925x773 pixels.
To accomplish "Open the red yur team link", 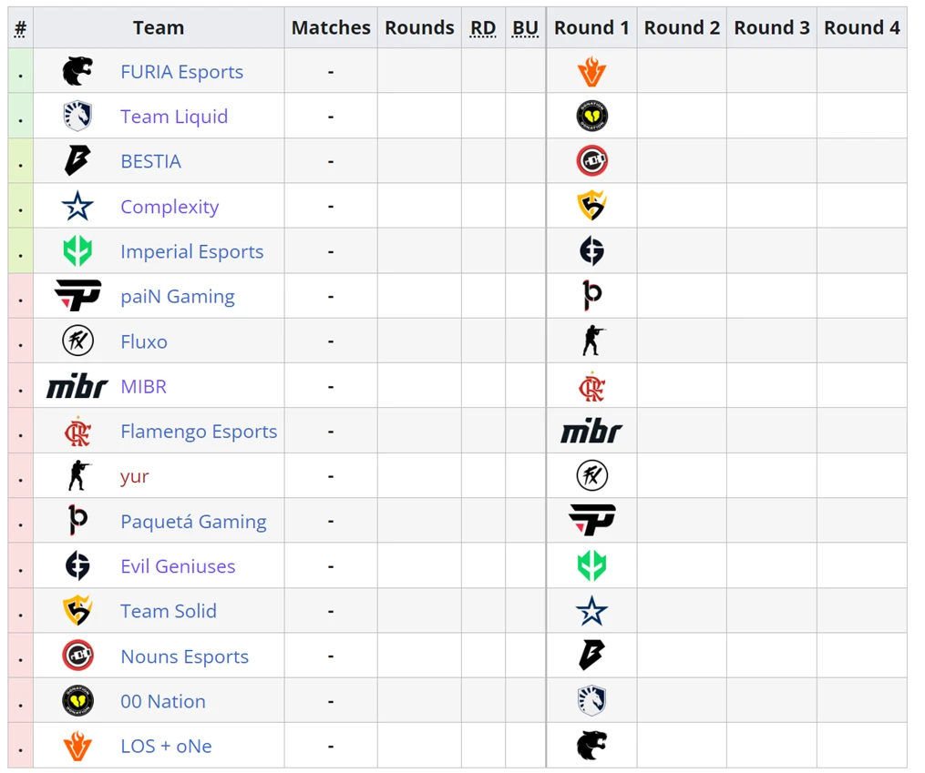I will pos(135,477).
